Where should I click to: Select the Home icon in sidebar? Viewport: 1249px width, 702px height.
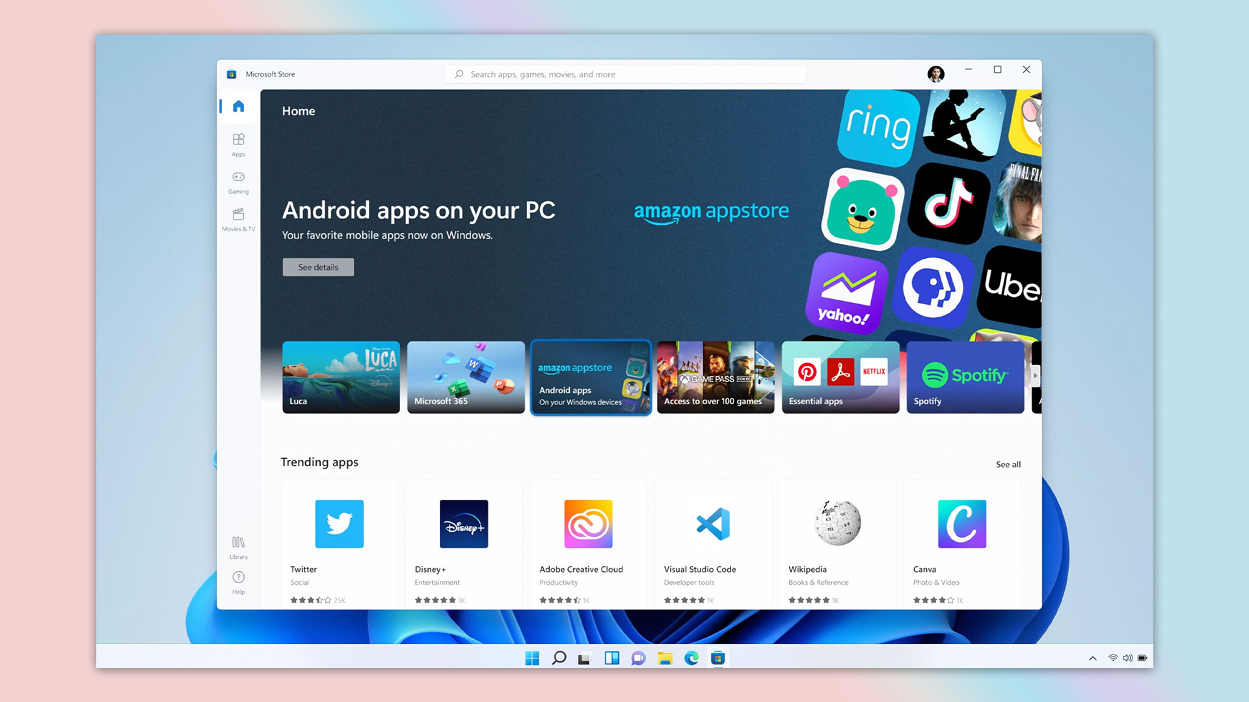pyautogui.click(x=238, y=106)
